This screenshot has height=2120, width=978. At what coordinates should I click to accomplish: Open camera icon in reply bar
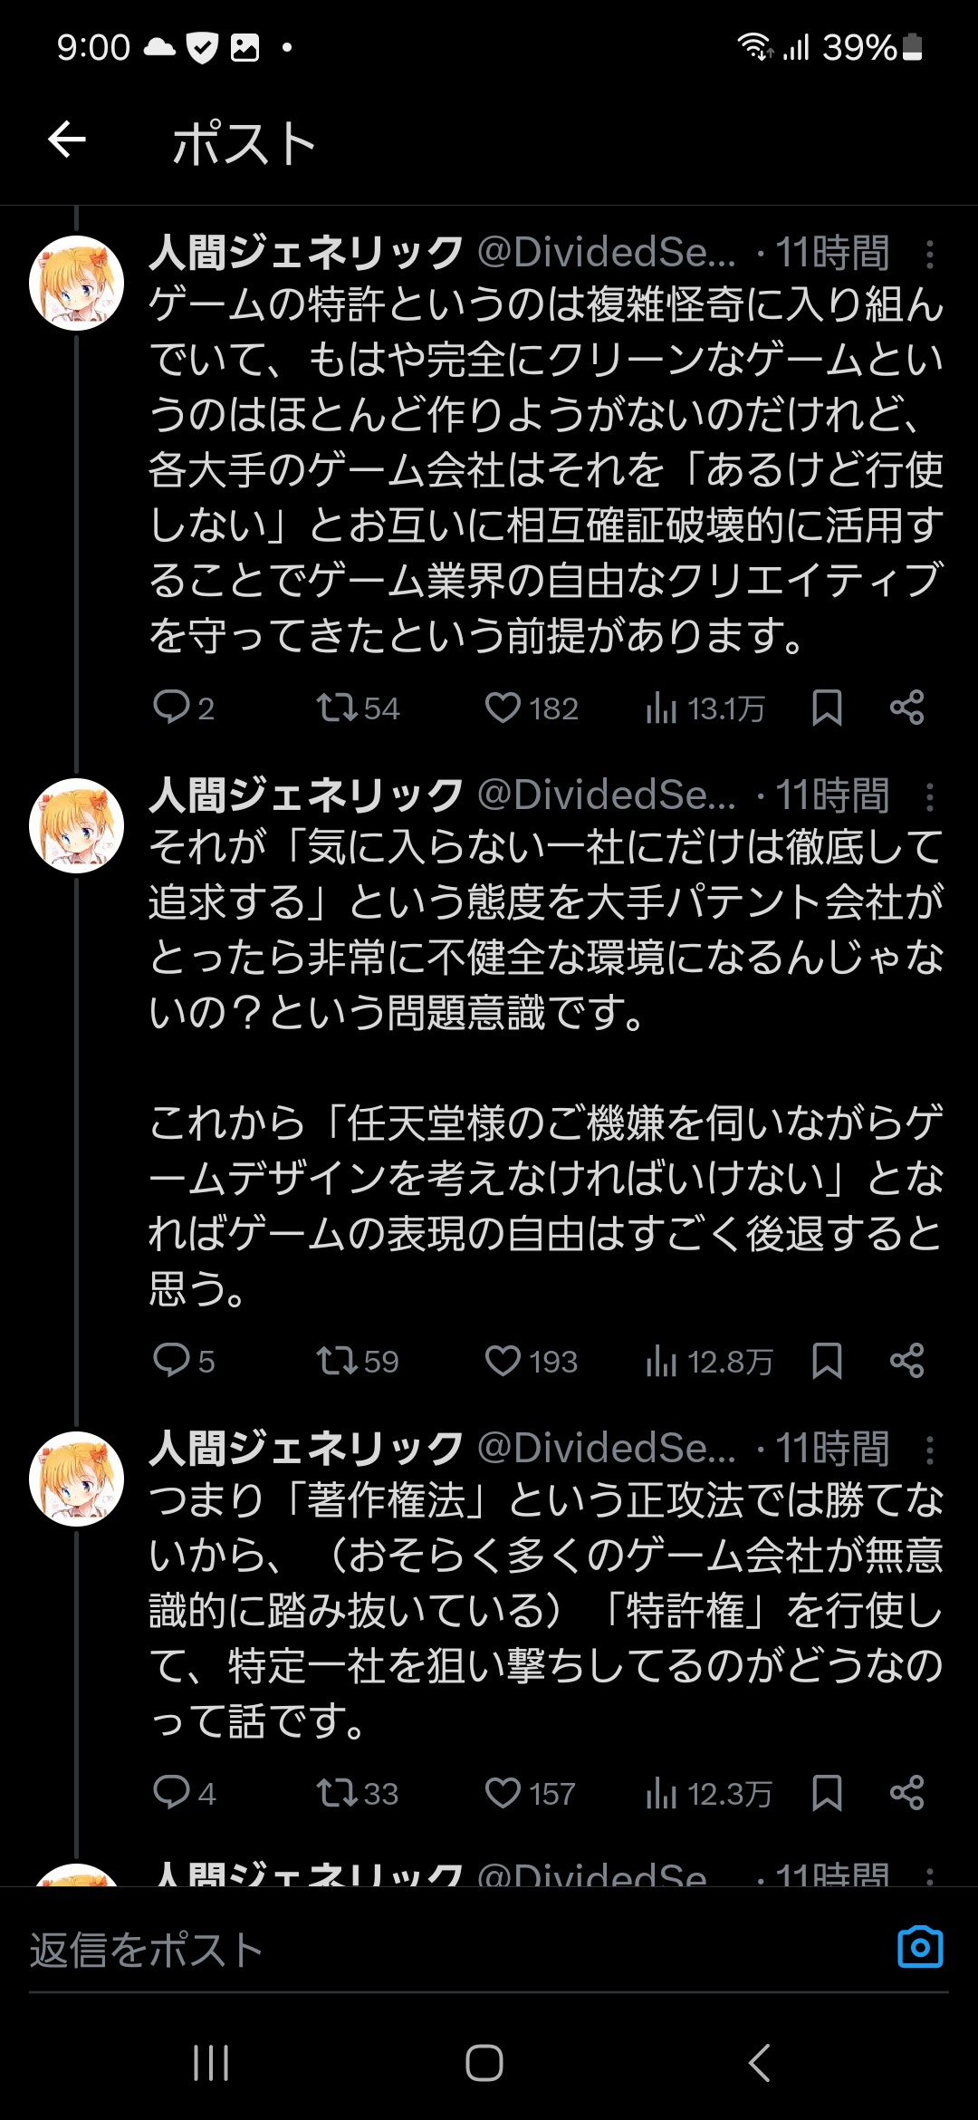(x=920, y=1947)
